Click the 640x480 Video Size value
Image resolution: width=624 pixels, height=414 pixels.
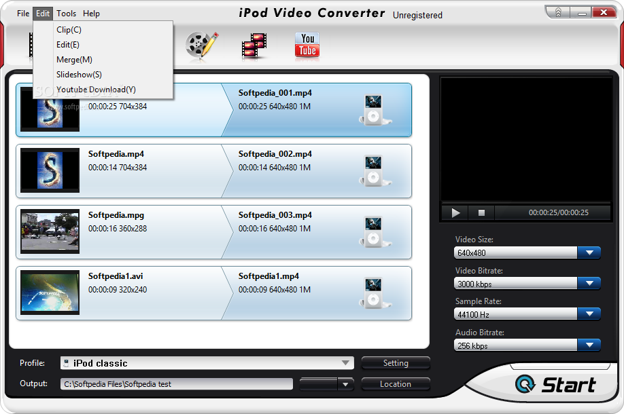[472, 253]
